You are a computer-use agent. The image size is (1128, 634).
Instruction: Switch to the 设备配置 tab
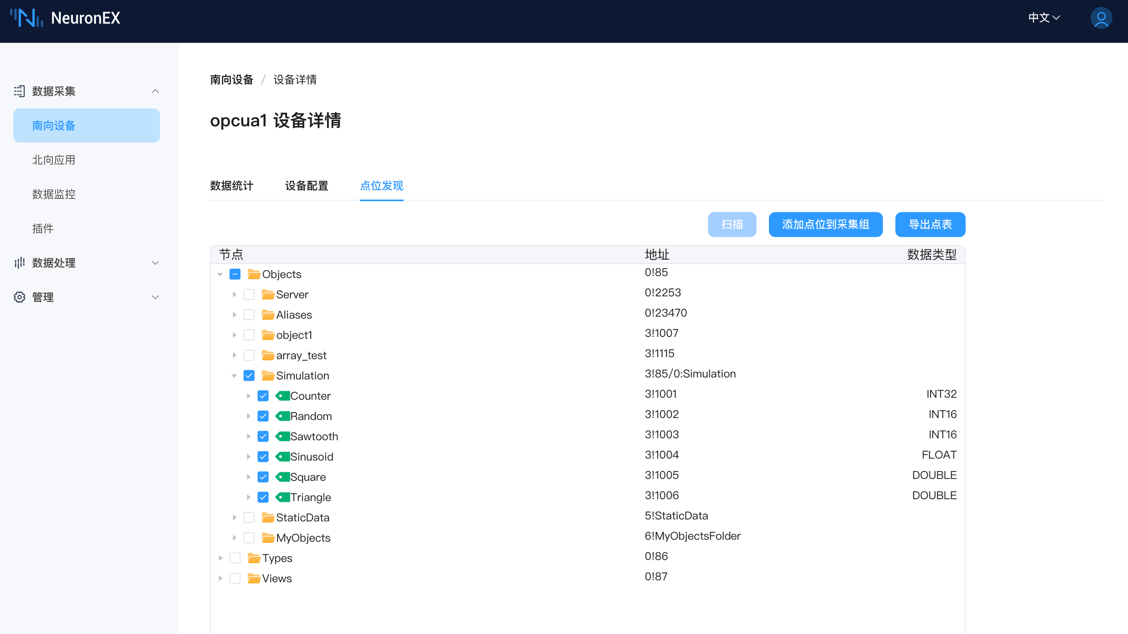click(x=306, y=186)
